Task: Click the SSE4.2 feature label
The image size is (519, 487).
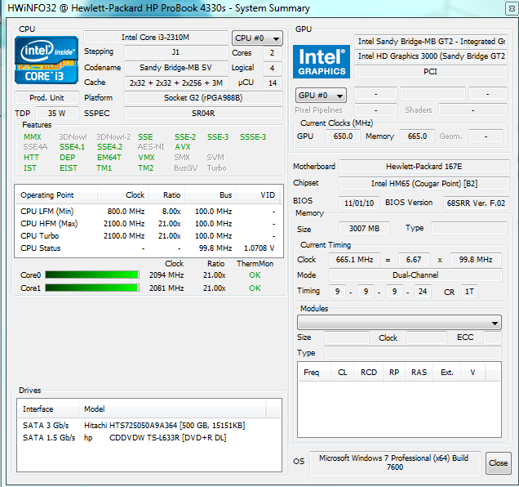Action: tap(109, 147)
